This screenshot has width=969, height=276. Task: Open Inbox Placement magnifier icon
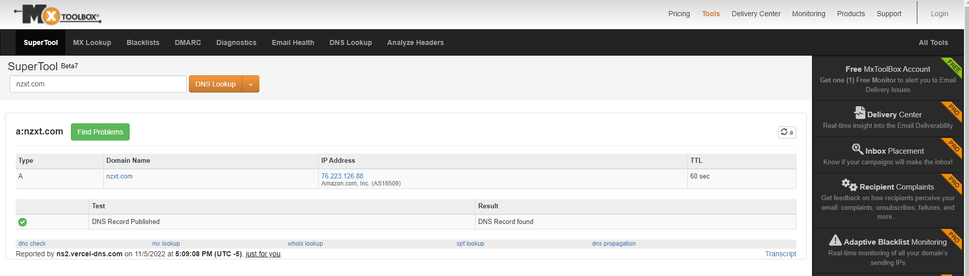[857, 149]
